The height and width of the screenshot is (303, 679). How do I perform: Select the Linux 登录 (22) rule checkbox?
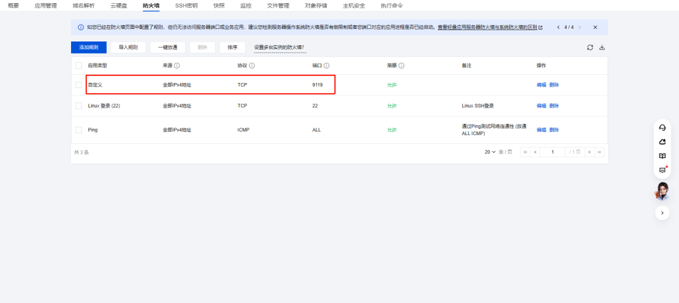[x=79, y=106]
